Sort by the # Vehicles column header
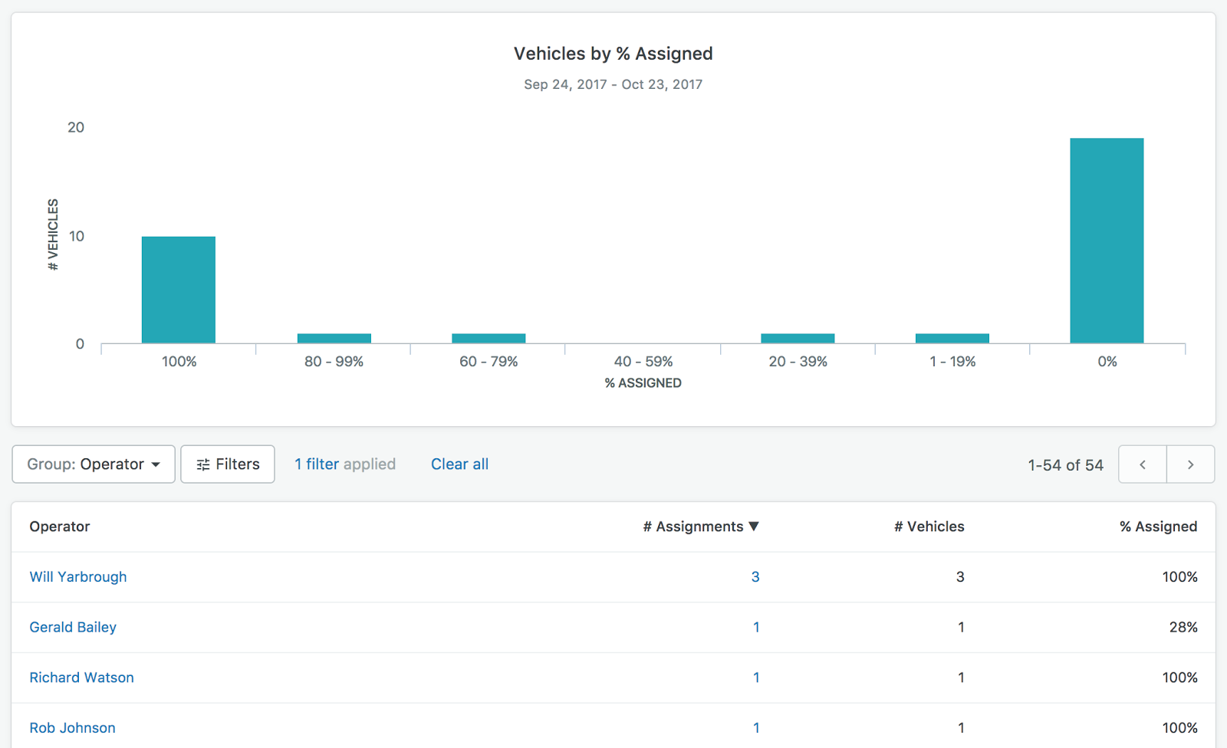Image resolution: width=1227 pixels, height=748 pixels. tap(929, 527)
